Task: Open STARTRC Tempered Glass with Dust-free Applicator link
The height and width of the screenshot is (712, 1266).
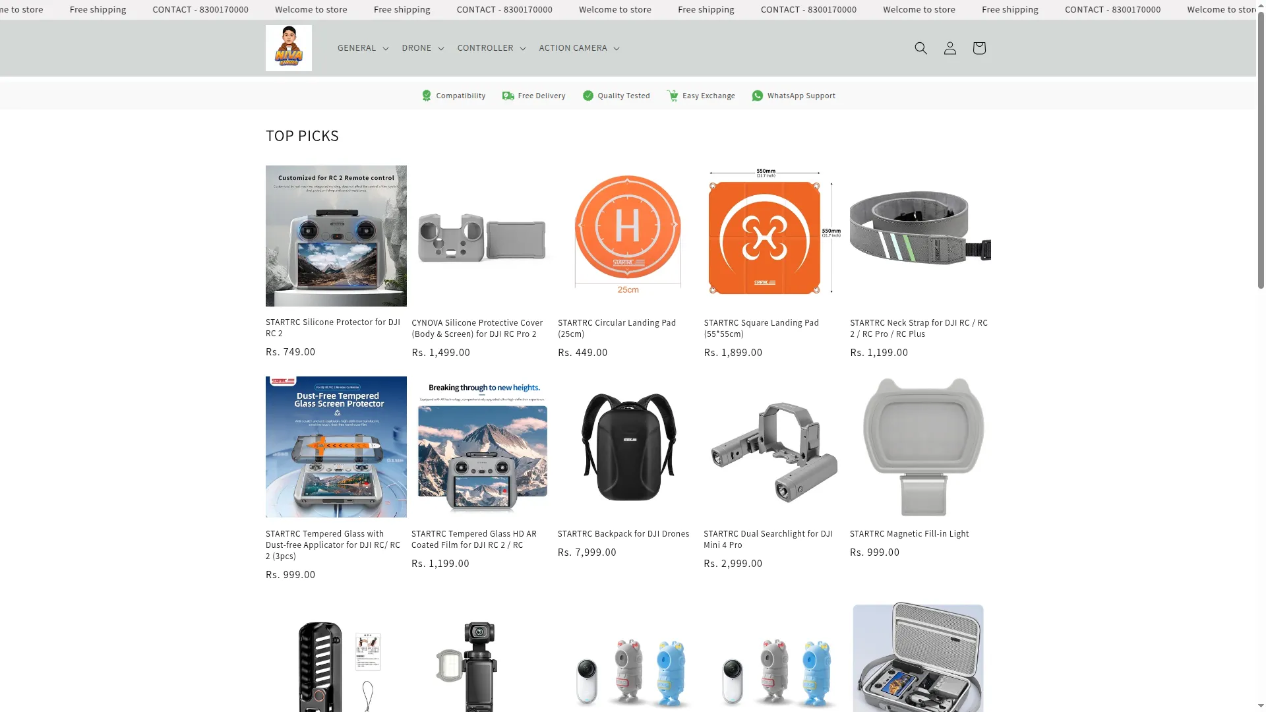Action: tap(333, 545)
